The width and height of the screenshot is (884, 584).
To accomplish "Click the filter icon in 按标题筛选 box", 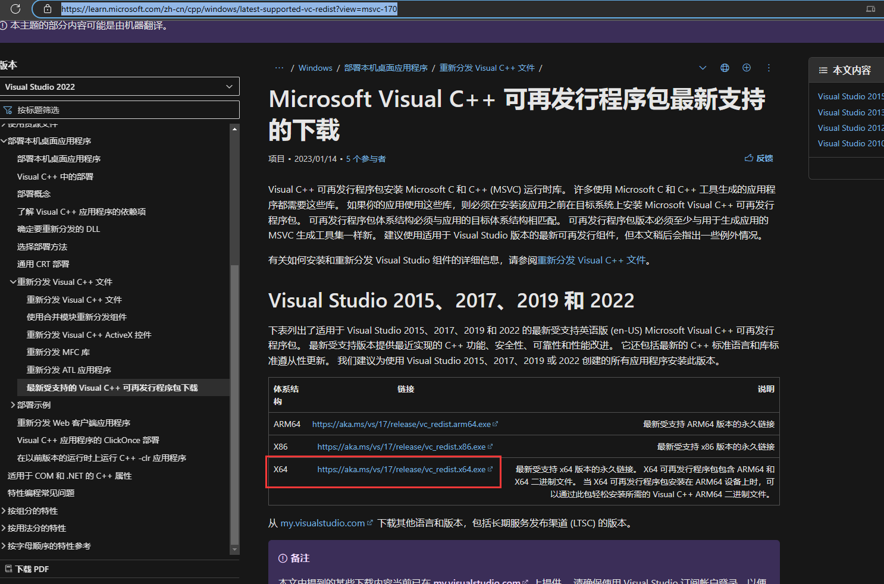I will click(9, 109).
